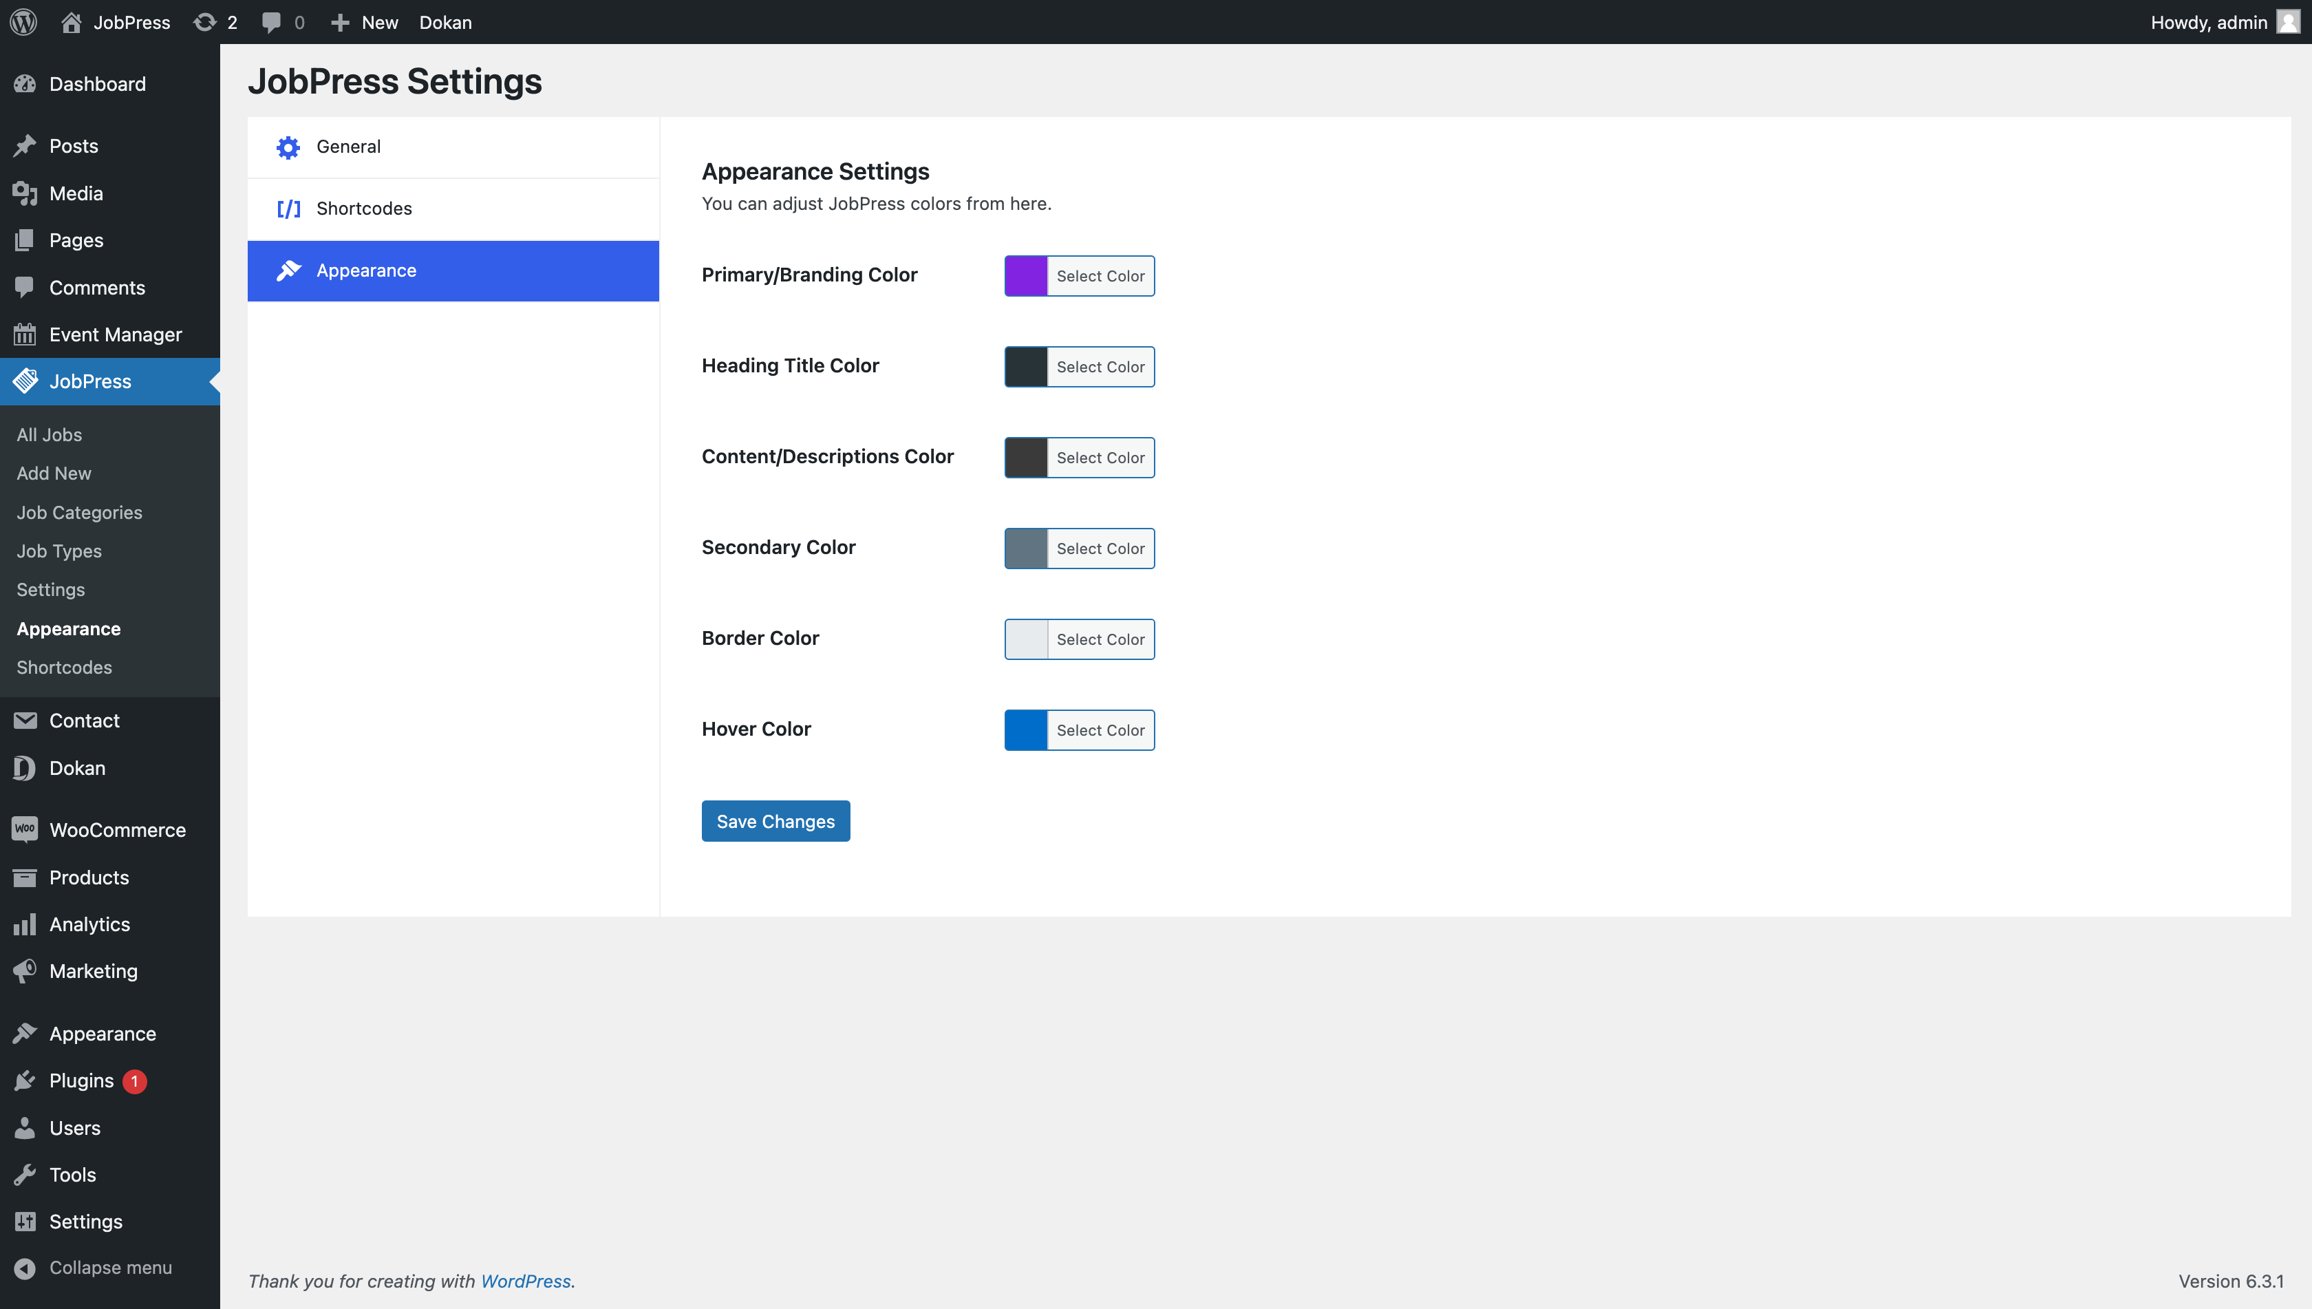Click the sidebar Appearance paintbrush icon

[x=25, y=1033]
